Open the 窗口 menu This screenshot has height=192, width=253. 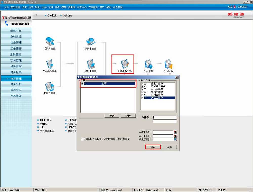pyautogui.click(x=102, y=7)
